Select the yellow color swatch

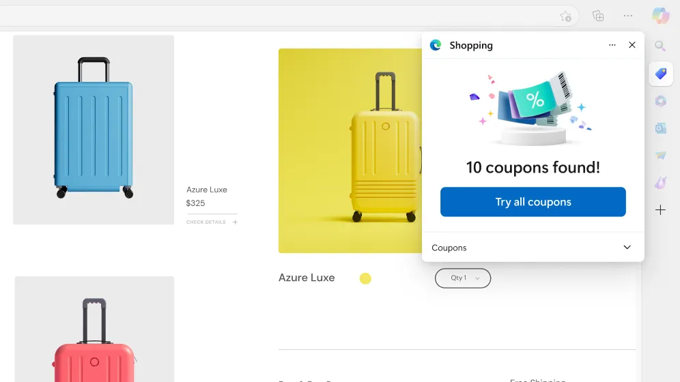pos(365,278)
